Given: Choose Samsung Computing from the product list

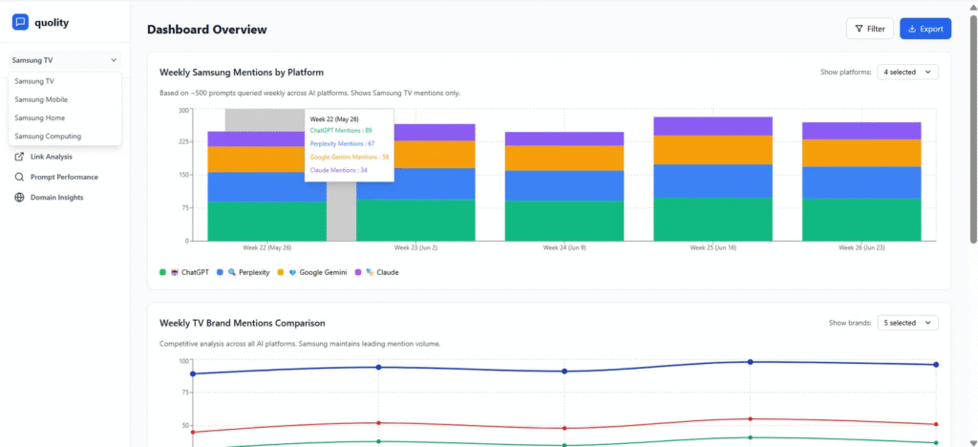Looking at the screenshot, I should (x=65, y=136).
